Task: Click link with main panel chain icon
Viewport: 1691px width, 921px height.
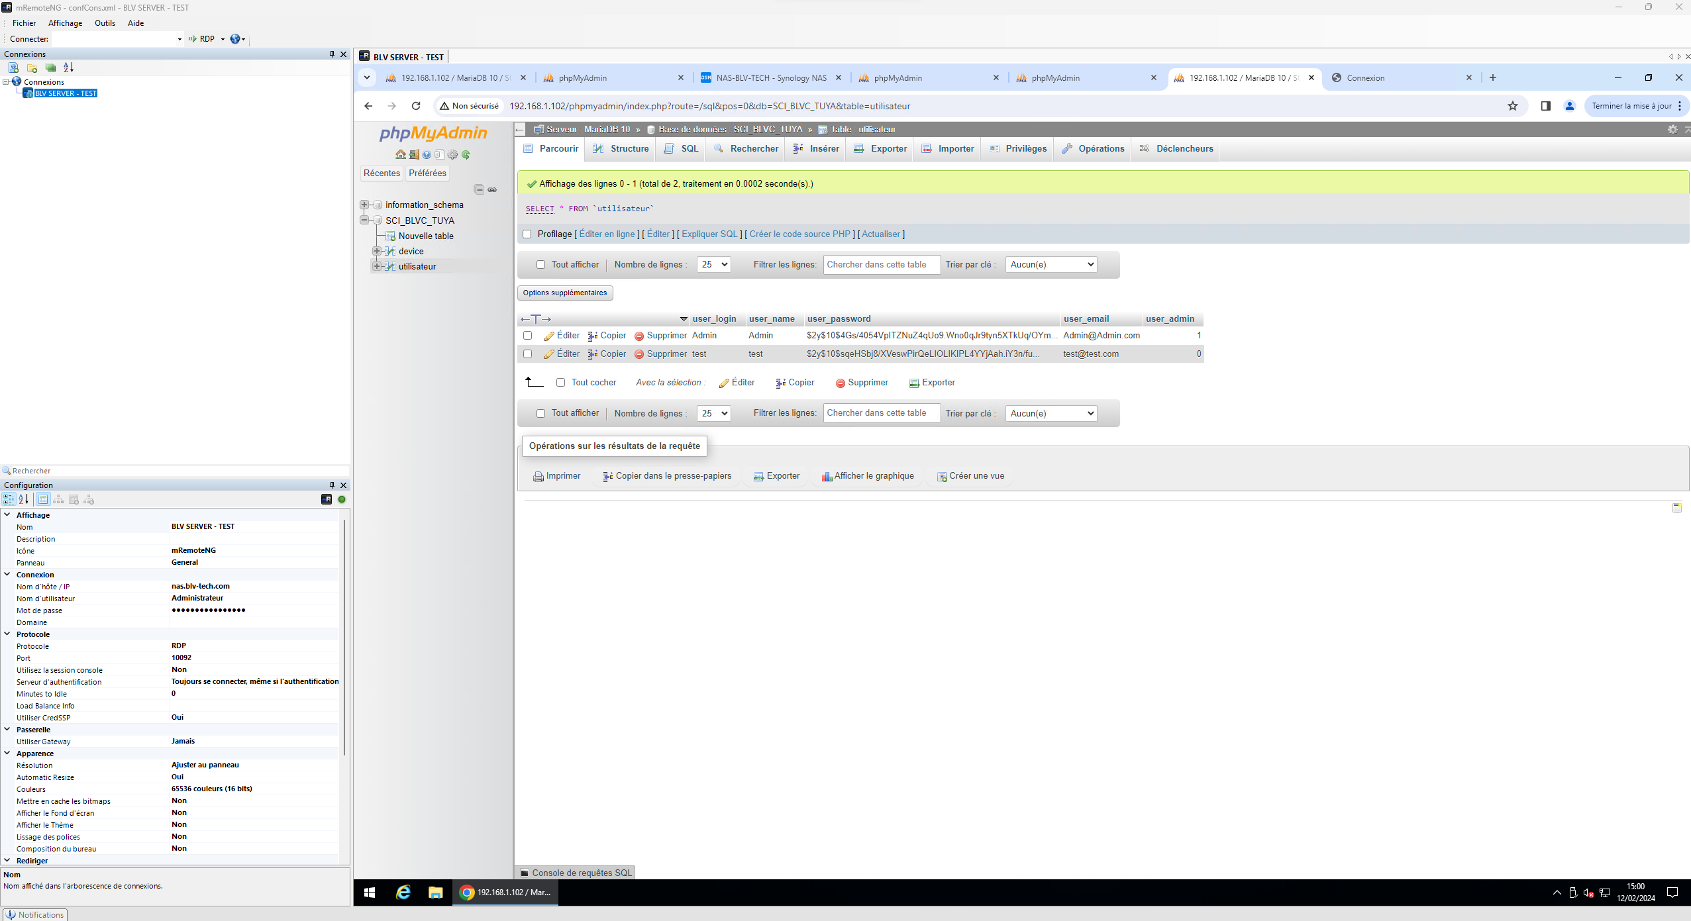Action: point(492,190)
